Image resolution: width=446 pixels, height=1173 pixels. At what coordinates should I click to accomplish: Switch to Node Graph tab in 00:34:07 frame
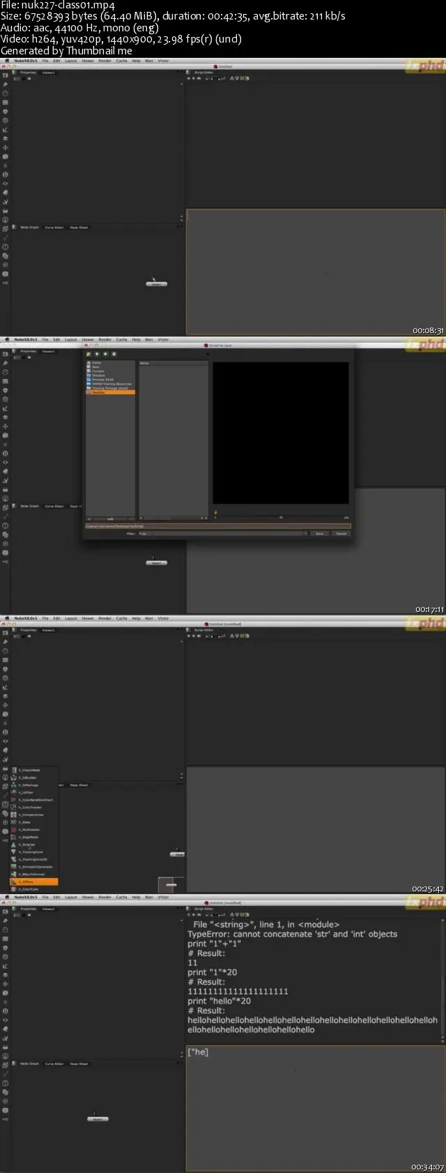click(29, 1064)
